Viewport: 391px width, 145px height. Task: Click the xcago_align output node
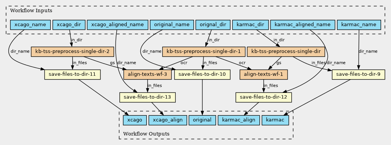click(168, 120)
